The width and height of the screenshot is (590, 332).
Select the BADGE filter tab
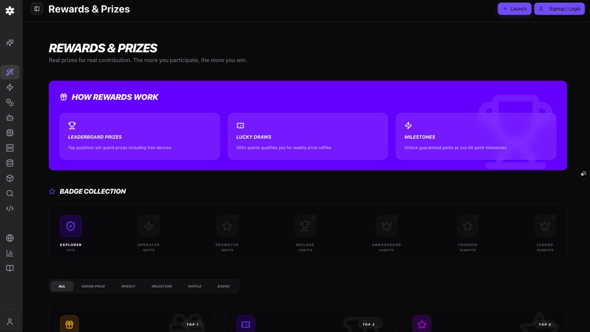point(224,286)
